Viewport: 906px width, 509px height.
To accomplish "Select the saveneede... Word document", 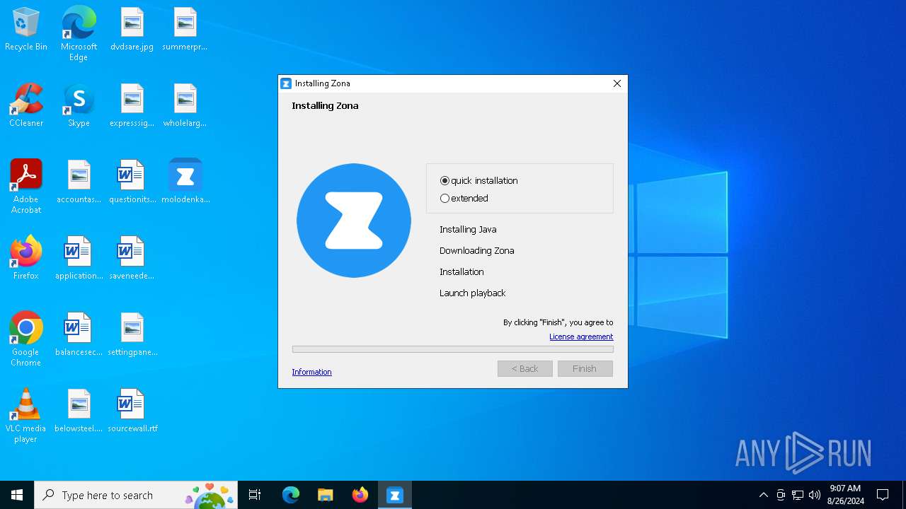I will [132, 259].
